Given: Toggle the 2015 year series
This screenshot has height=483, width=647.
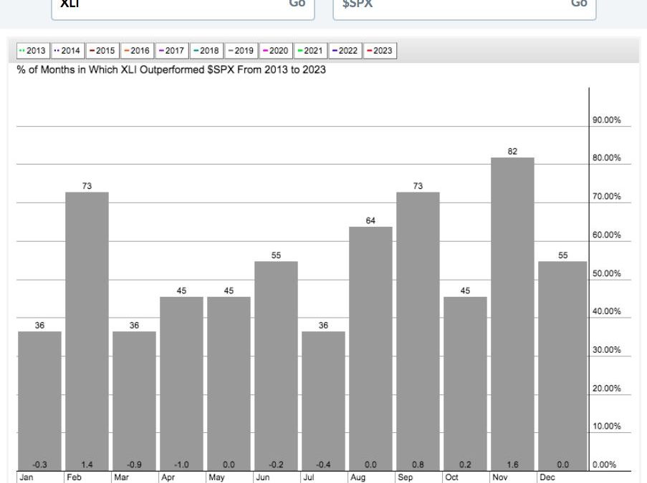Looking at the screenshot, I should [x=102, y=51].
